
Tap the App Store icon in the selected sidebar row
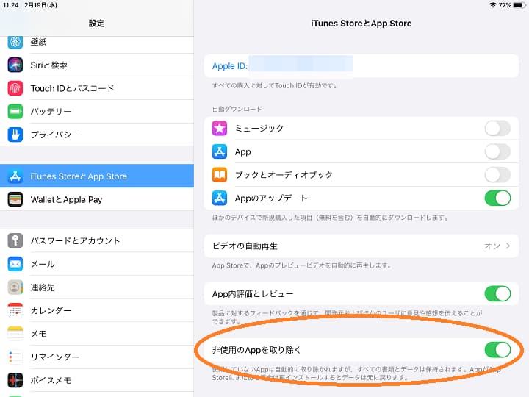[x=15, y=176]
